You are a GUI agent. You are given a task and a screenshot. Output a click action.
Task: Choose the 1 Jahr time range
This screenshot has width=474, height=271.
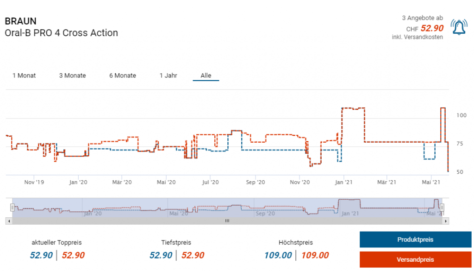[168, 76]
